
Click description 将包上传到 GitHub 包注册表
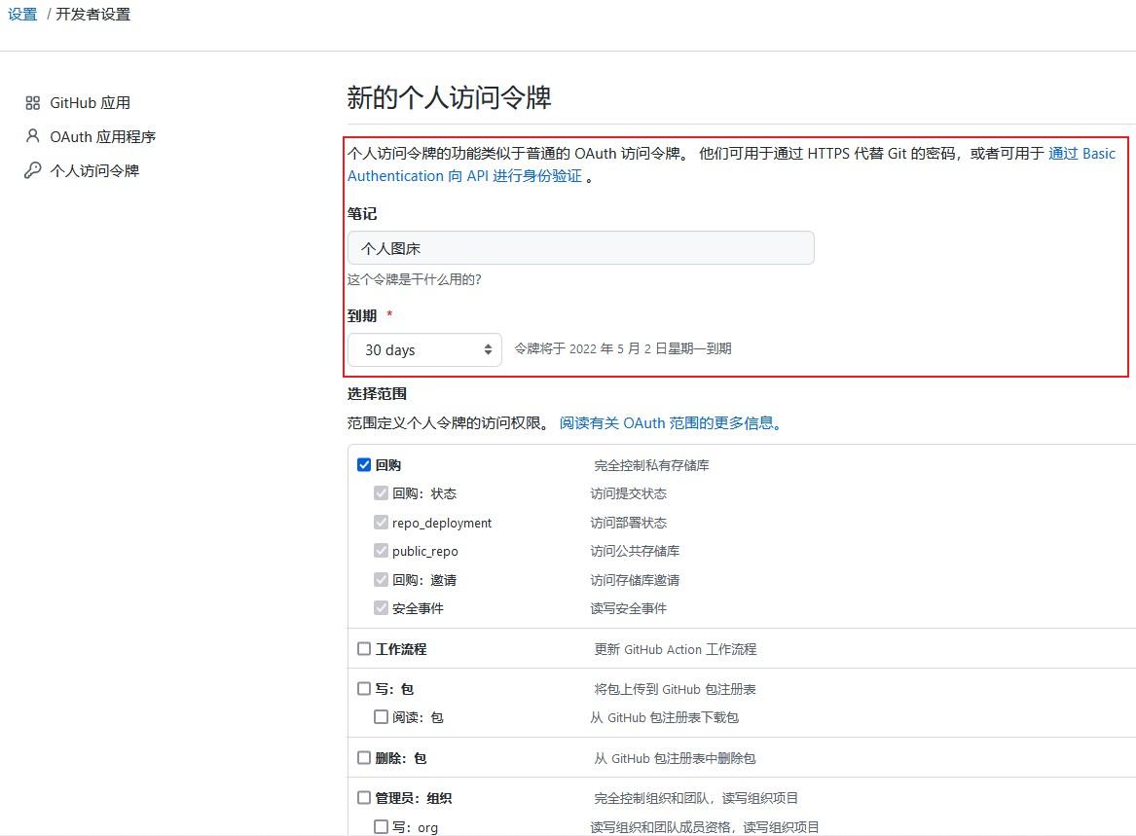click(x=676, y=689)
